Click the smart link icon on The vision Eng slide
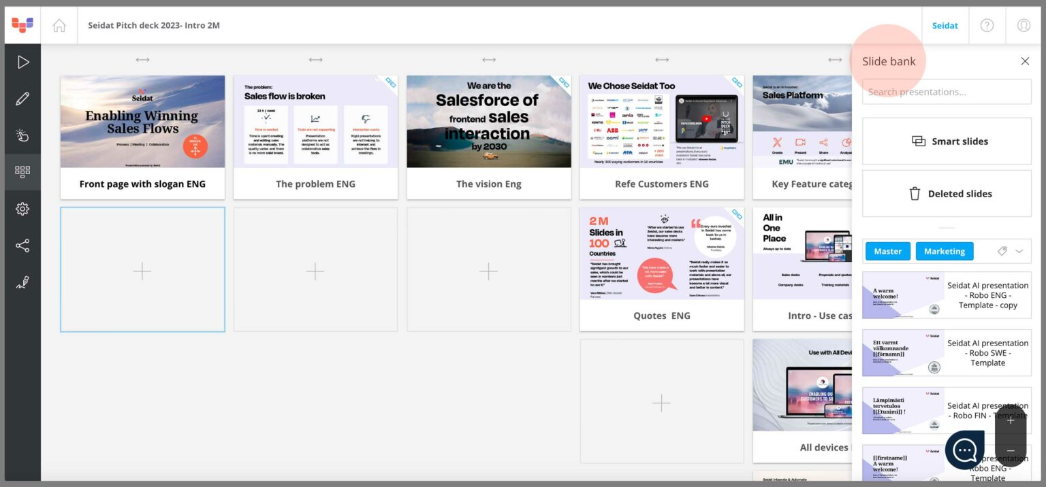The image size is (1046, 487). 564,84
